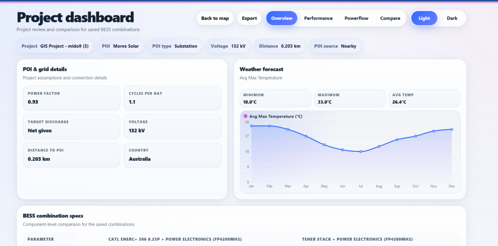Viewport: 498px width, 246px height.
Task: Click the Project assumptions and connection details subtitle
Action: [65, 78]
